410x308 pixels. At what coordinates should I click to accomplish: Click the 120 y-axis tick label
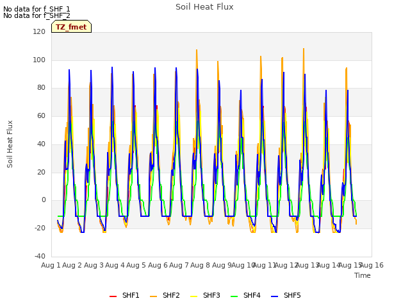coord(39,31)
